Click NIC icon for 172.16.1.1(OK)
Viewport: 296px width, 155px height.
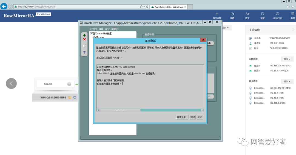pyautogui.click(x=251, y=93)
